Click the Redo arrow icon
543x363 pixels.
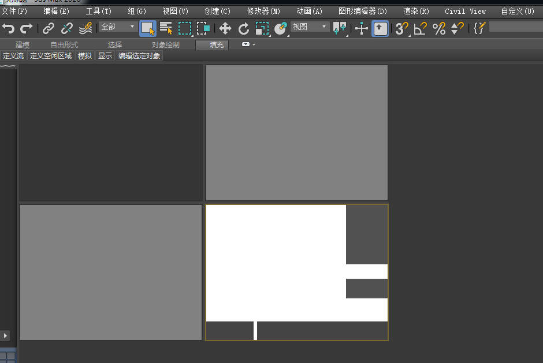point(27,28)
